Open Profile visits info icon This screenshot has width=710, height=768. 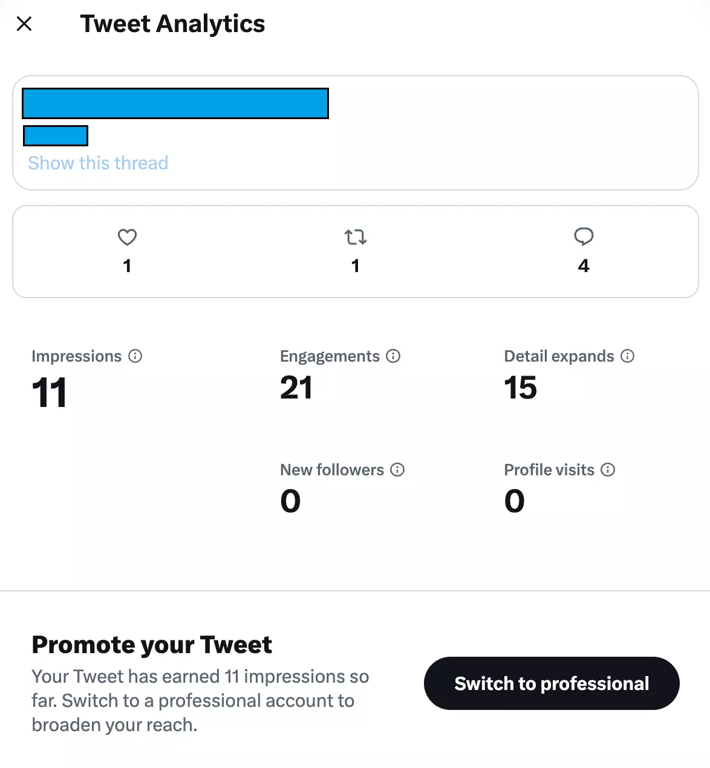(x=608, y=470)
